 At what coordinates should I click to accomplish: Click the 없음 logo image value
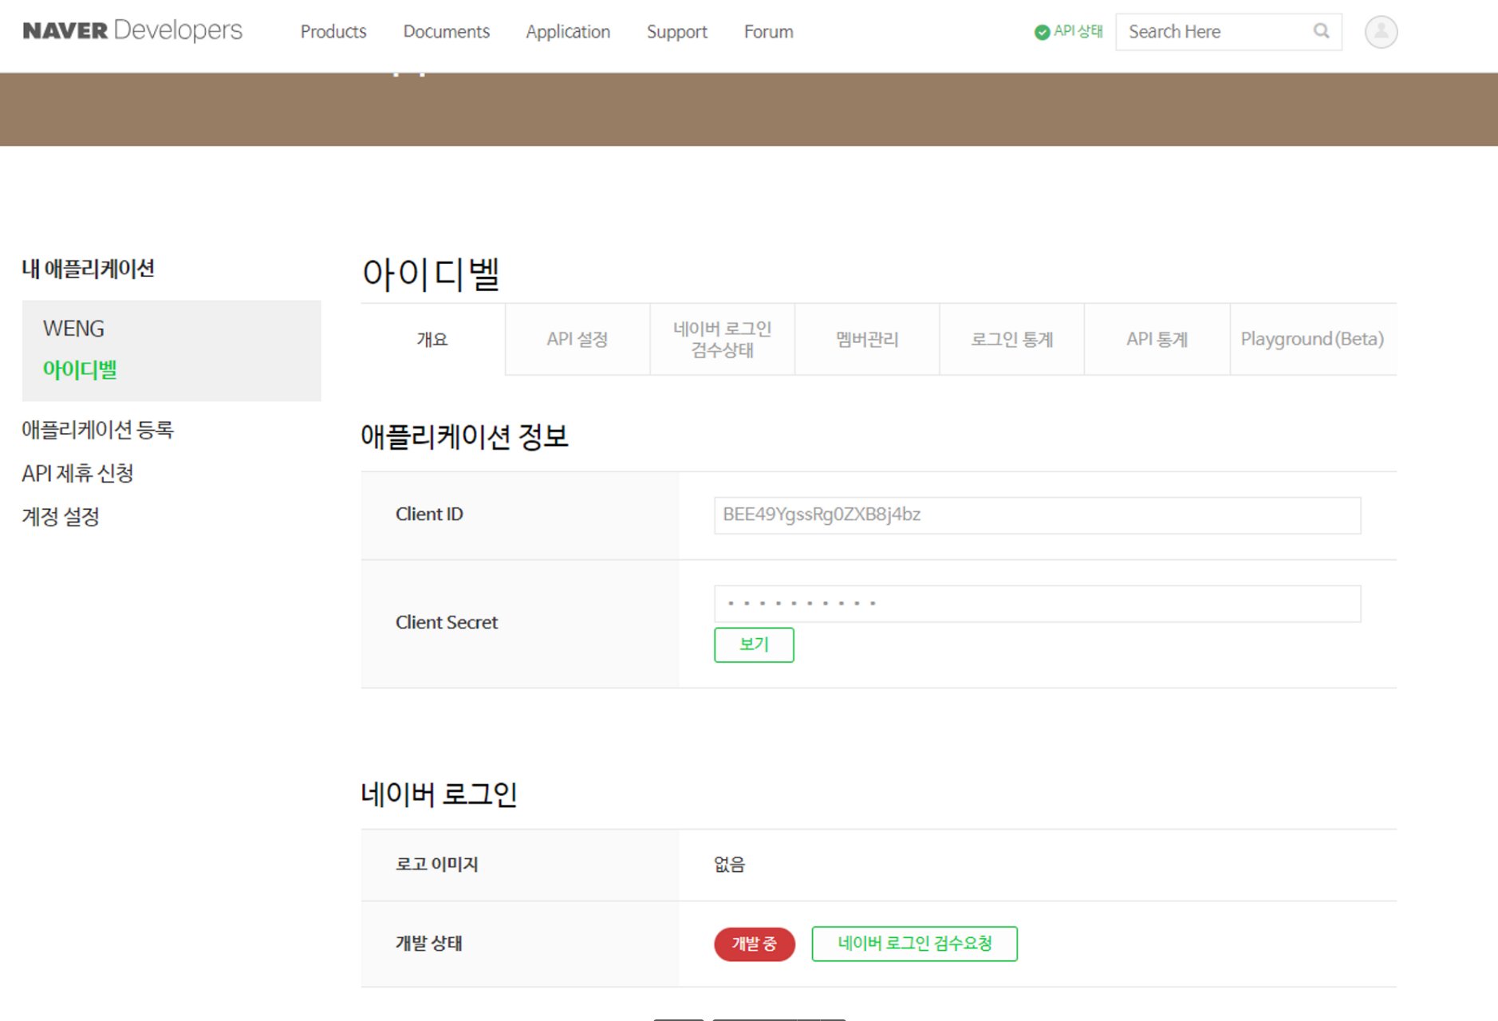click(729, 865)
